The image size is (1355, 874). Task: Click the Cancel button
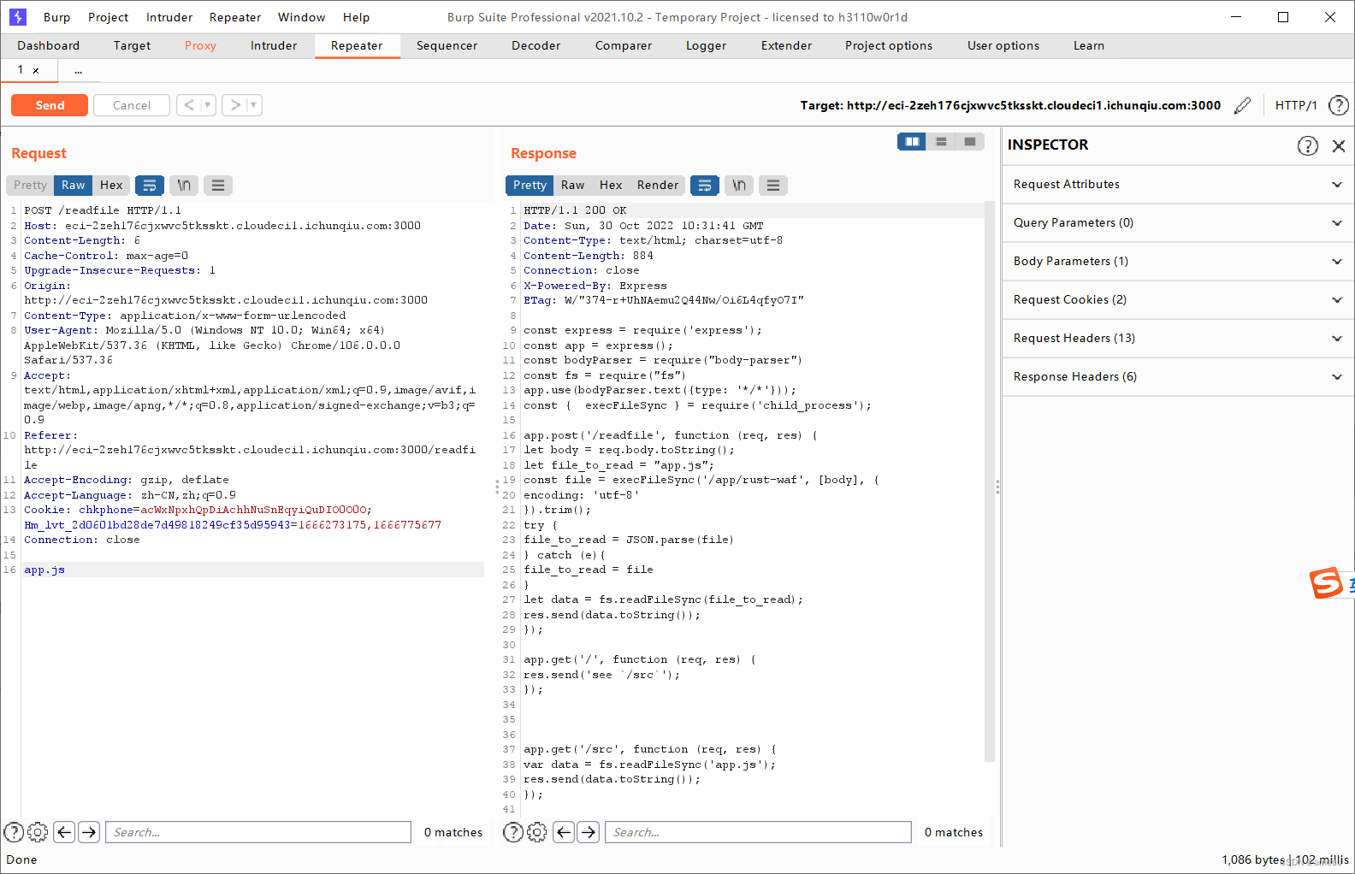pos(132,105)
